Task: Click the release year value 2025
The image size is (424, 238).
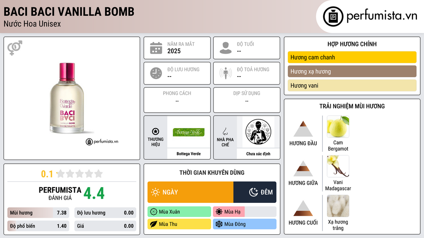Action: 174,51
